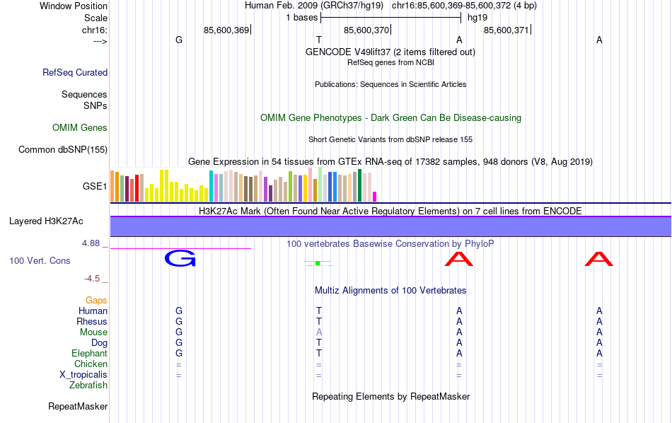Screen dimensions: 672x423
Task: Click the SNPs track label
Action: (95, 105)
